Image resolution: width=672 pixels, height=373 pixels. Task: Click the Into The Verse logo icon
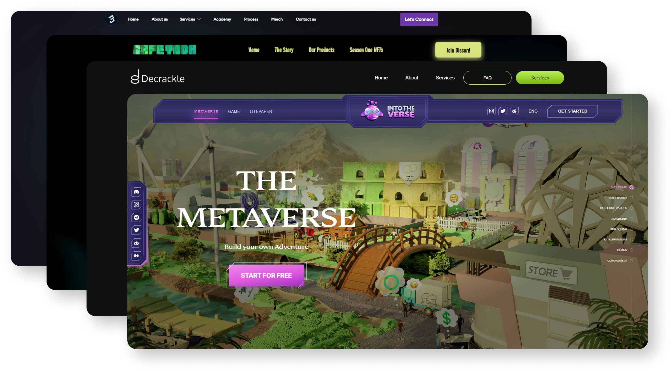tap(372, 111)
